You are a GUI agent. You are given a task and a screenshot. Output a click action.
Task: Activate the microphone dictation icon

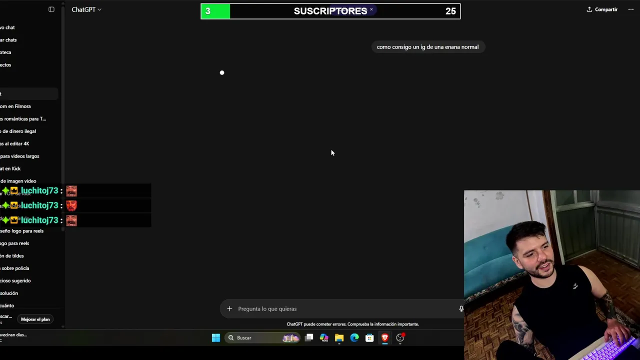461,308
